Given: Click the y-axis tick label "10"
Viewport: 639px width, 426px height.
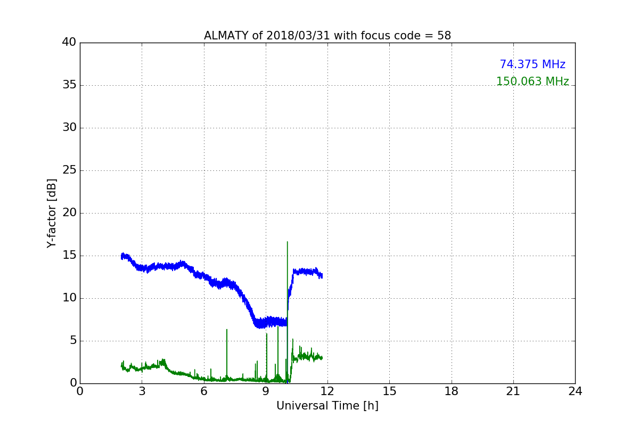Looking at the screenshot, I should pyautogui.click(x=69, y=298).
